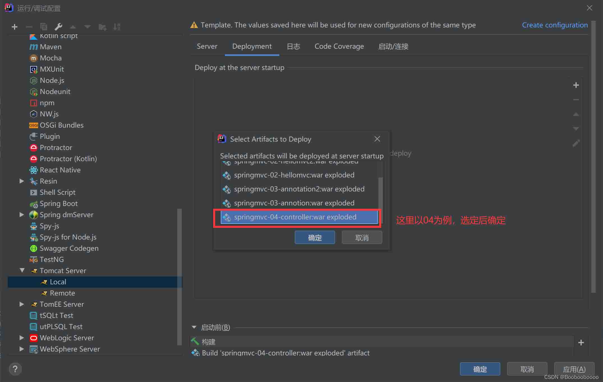Click the edit artifact pencil icon
The height and width of the screenshot is (382, 603).
point(576,144)
